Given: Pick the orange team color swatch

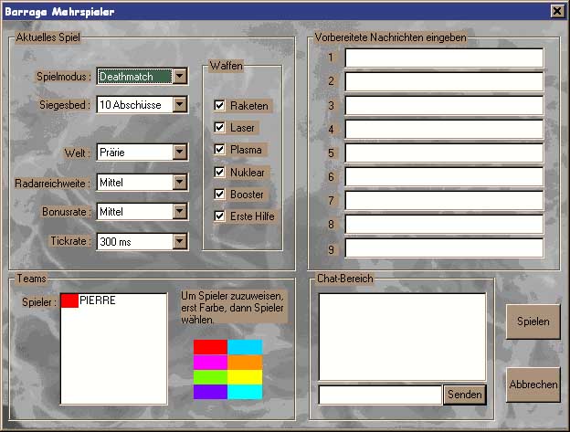Looking at the screenshot, I should pos(245,362).
